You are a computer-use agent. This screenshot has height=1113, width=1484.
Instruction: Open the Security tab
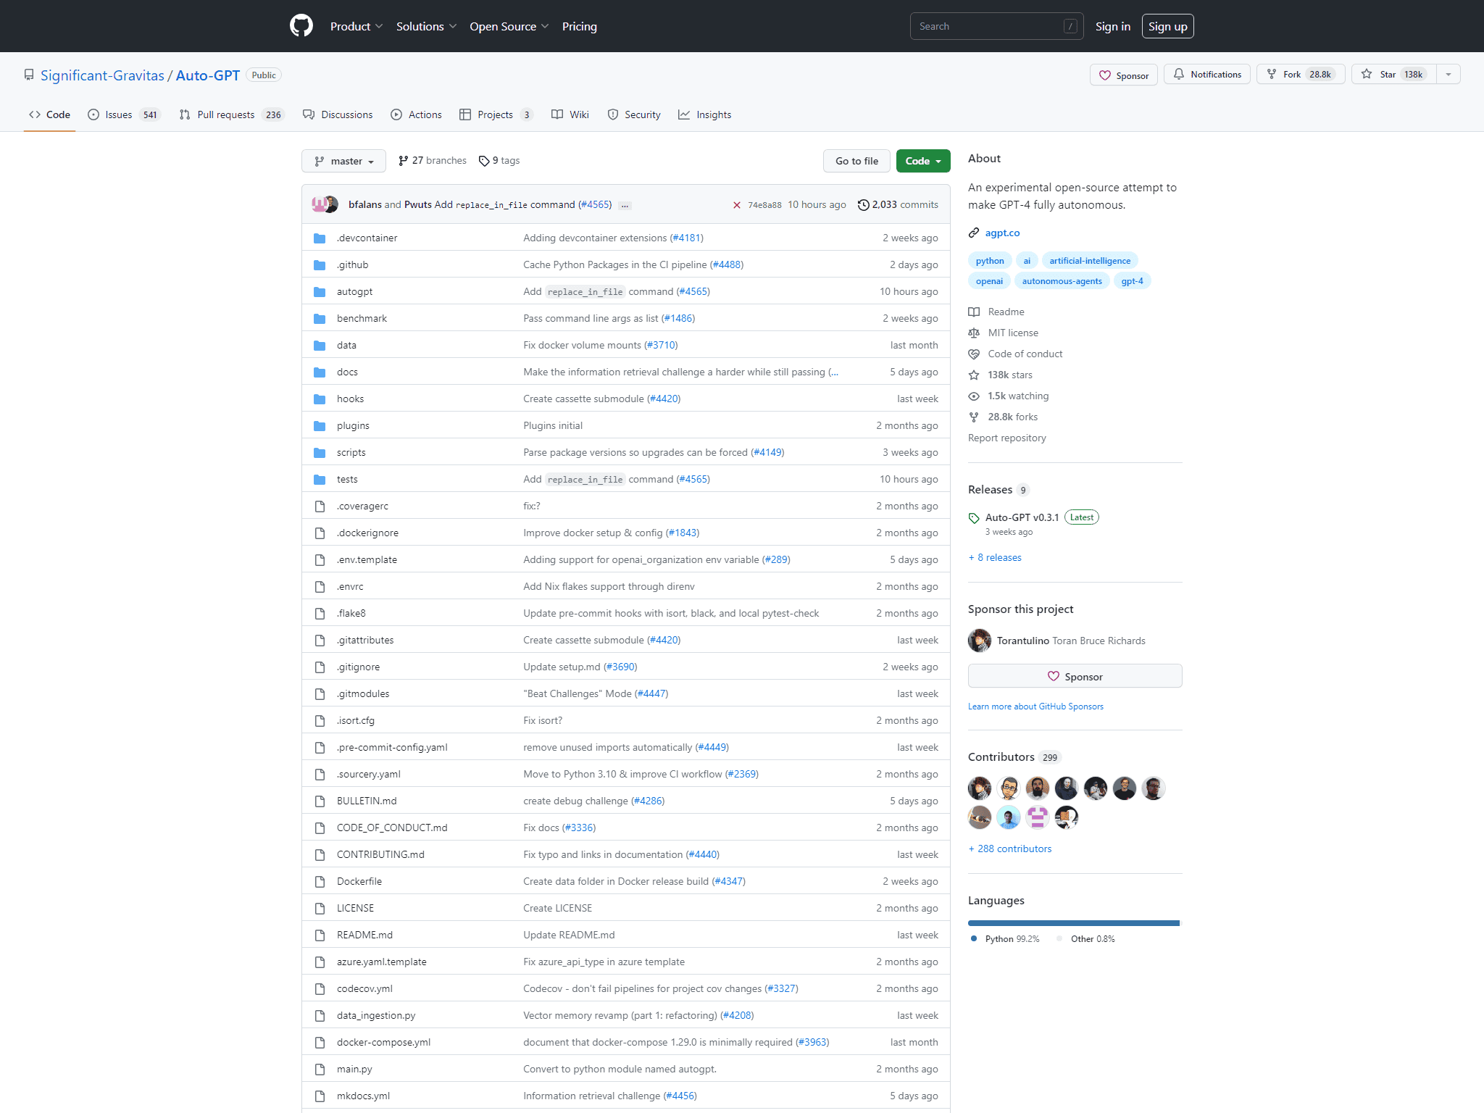pyautogui.click(x=634, y=114)
